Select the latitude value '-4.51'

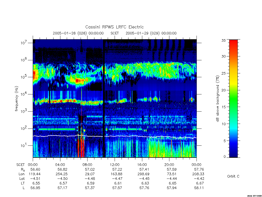click(x=35, y=179)
